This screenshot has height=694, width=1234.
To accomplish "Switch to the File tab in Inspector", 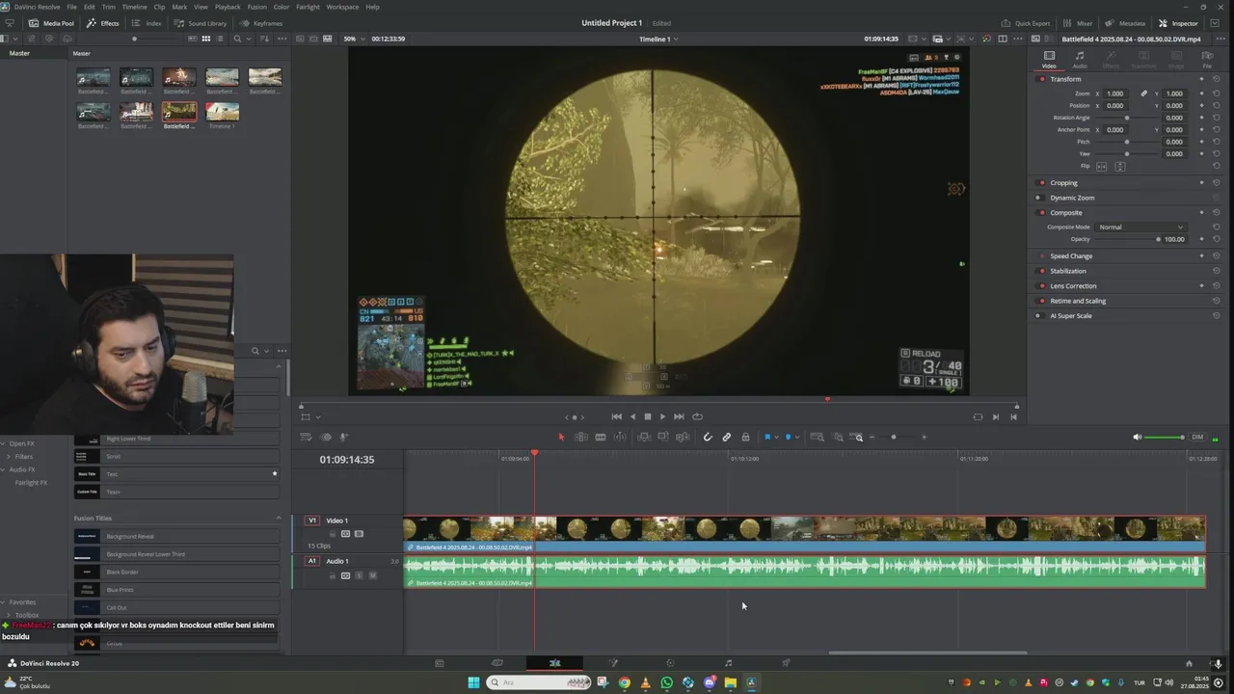I will click(1207, 60).
